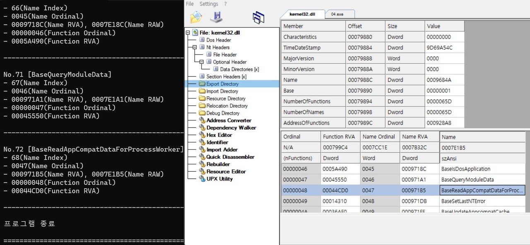Screen dimensions: 530x245
Task: Click the 00014310 Function RVA cell
Action: tap(340, 201)
